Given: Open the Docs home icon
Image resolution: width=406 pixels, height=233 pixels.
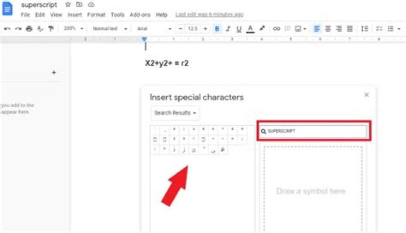Looking at the screenshot, I should point(7,8).
